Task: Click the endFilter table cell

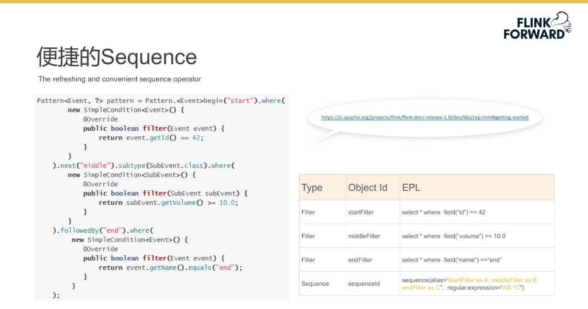Action: pyautogui.click(x=360, y=260)
